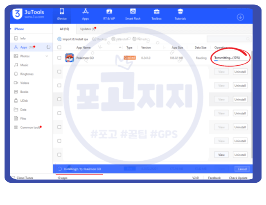266x205 pixels.
Task: Open the Toolbox section
Action: [156, 14]
